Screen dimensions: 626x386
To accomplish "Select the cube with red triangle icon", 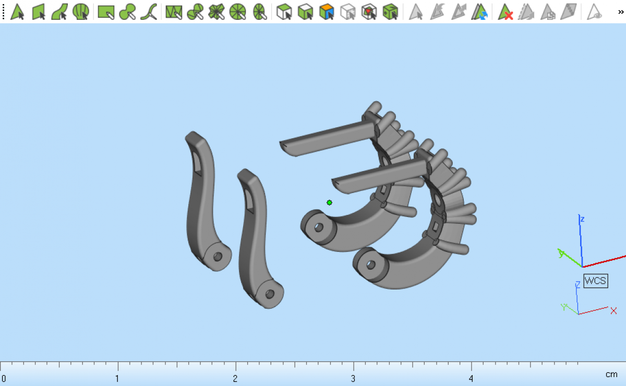I will tap(369, 11).
